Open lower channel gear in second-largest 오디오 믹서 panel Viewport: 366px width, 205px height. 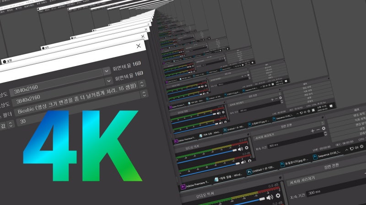tap(249, 161)
